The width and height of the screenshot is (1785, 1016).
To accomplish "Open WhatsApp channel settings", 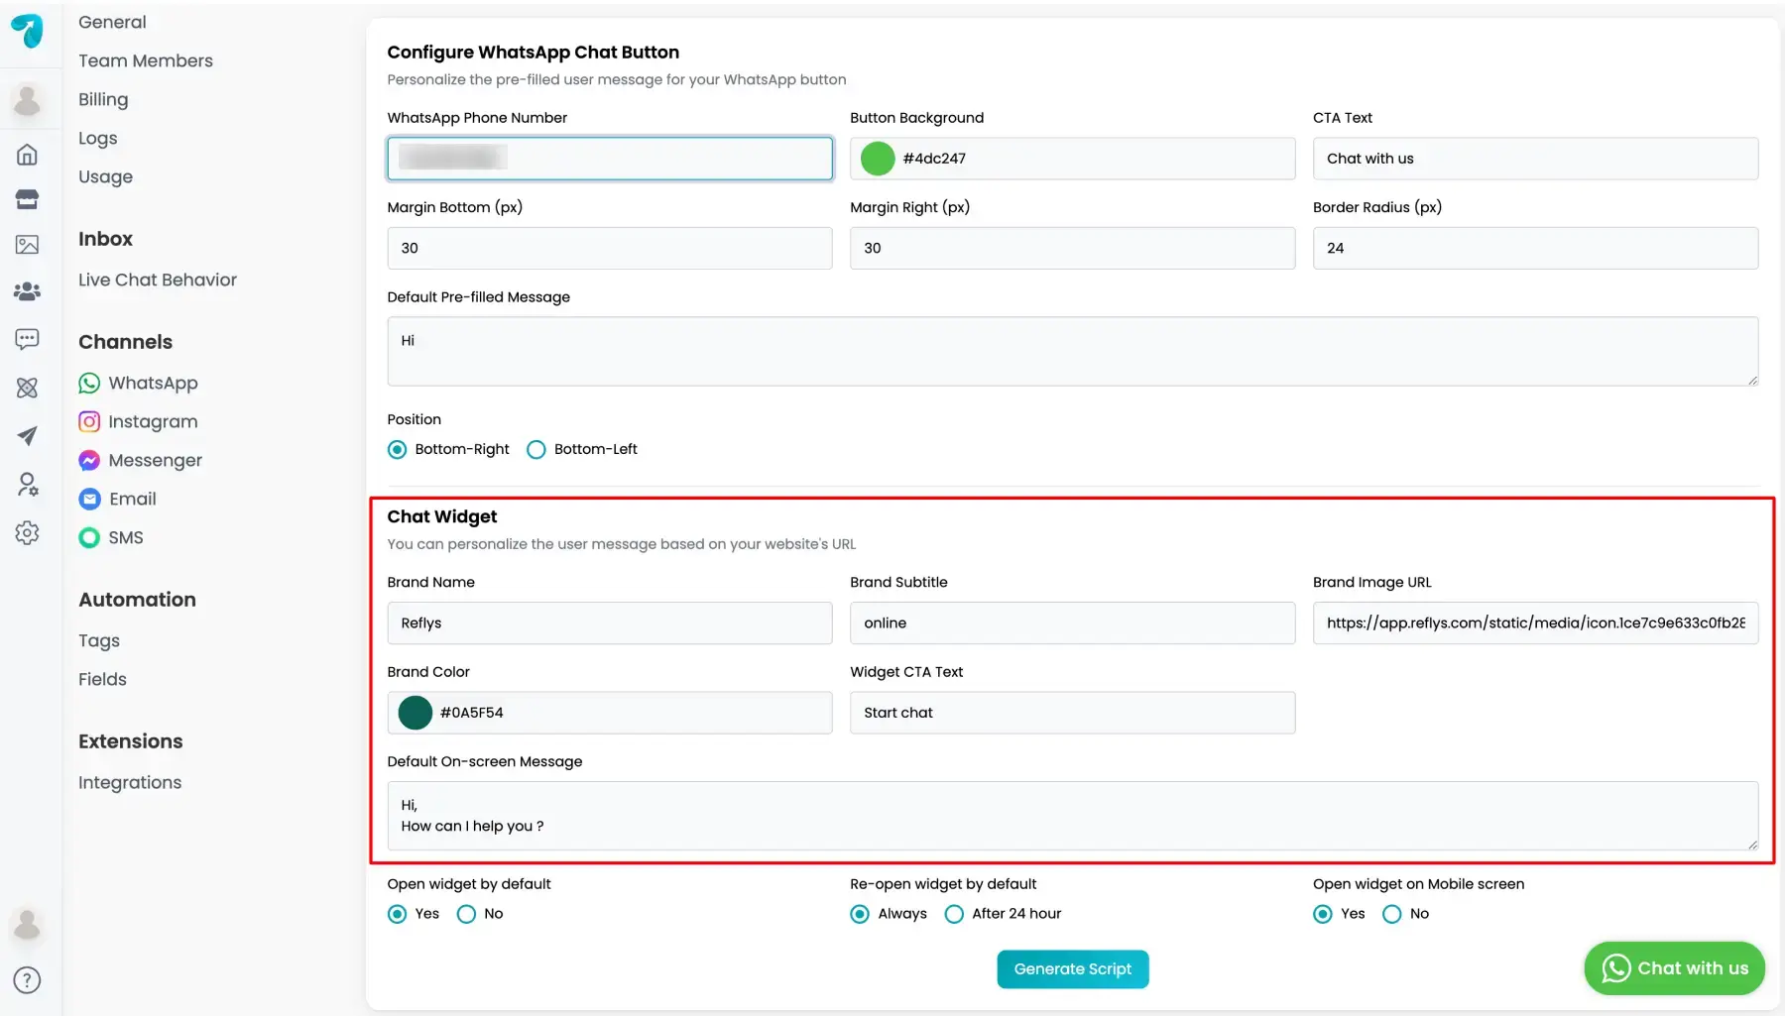I will pyautogui.click(x=138, y=383).
